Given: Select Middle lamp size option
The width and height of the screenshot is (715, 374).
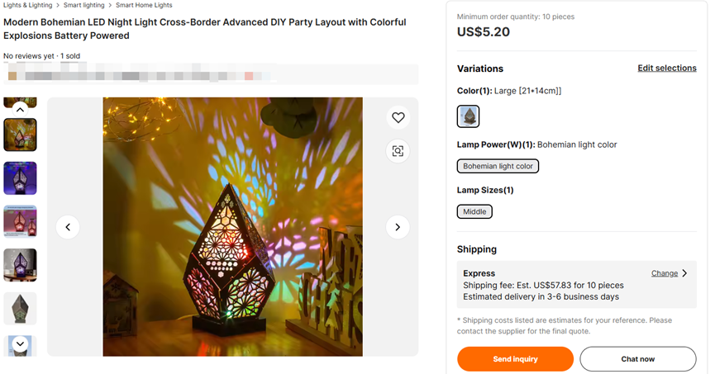Looking at the screenshot, I should coord(474,211).
